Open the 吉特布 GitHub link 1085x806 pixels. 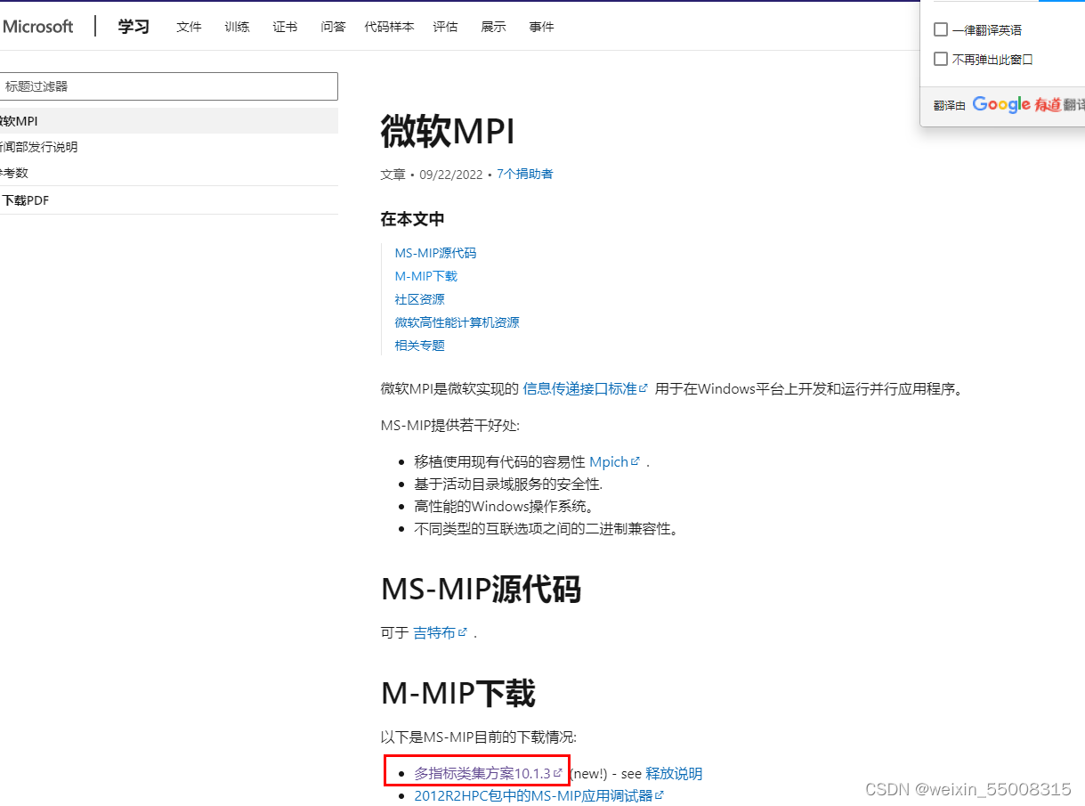(x=434, y=632)
